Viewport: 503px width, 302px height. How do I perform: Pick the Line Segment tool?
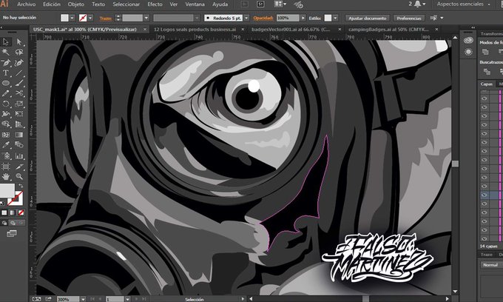coord(19,73)
